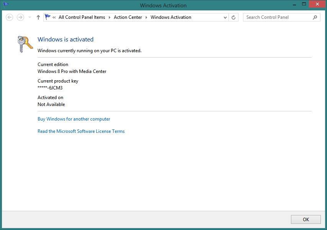Go forward using the Forward arrow
The image size is (327, 230).
pos(20,17)
